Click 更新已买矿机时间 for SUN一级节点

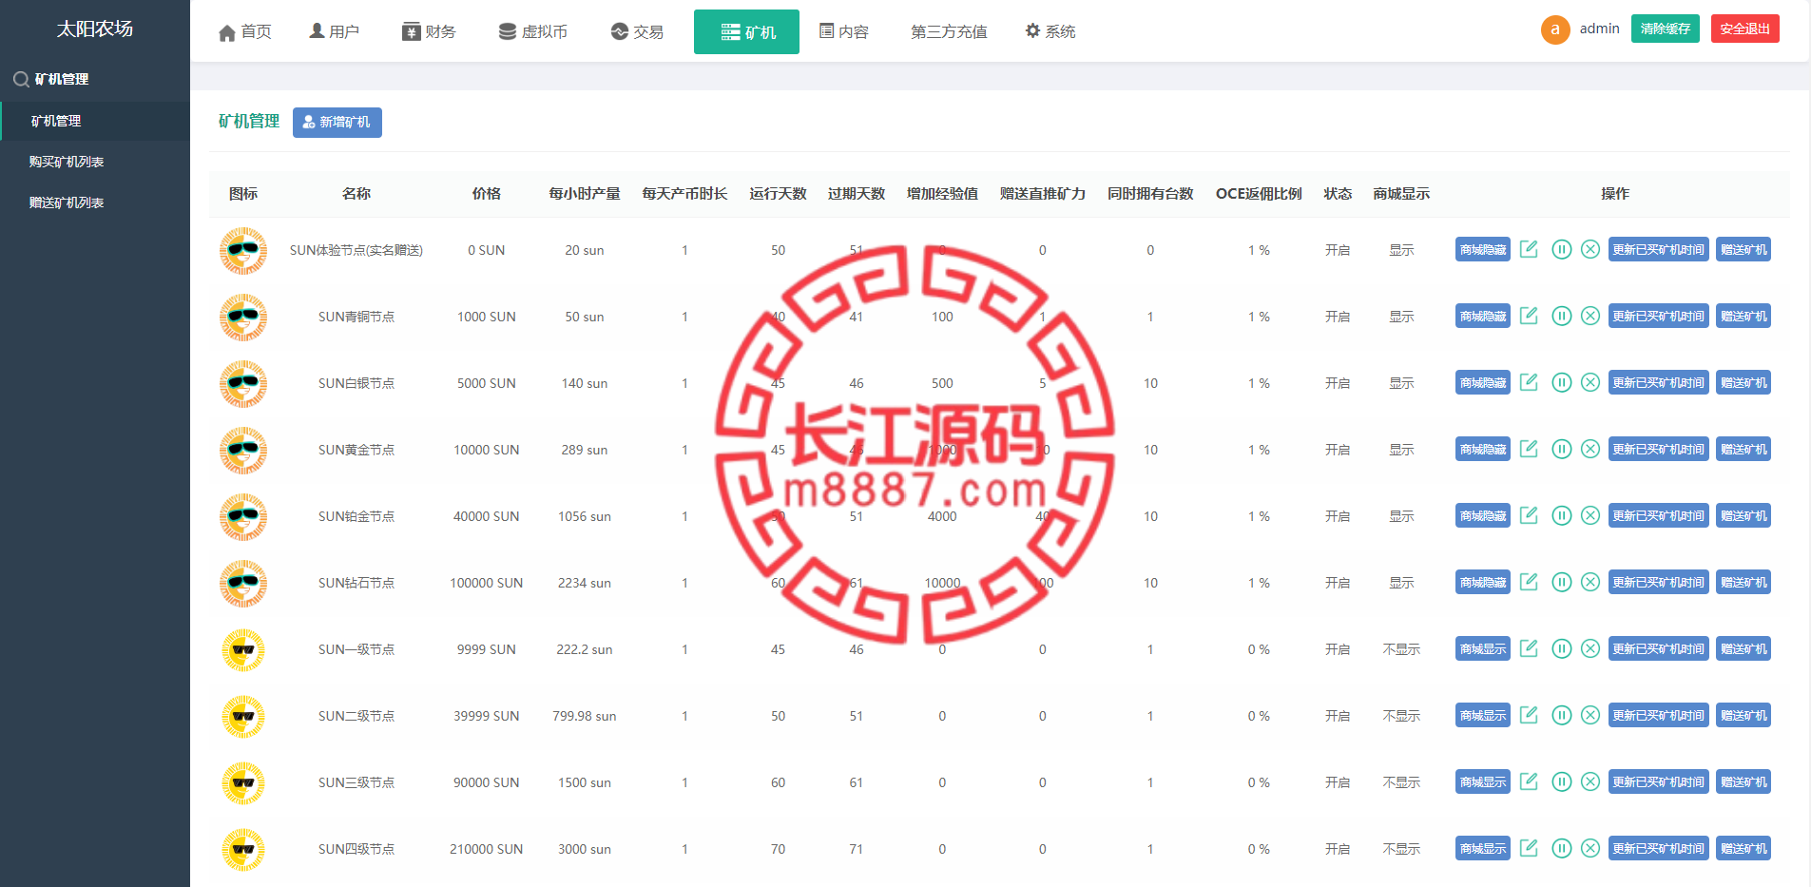(x=1659, y=649)
